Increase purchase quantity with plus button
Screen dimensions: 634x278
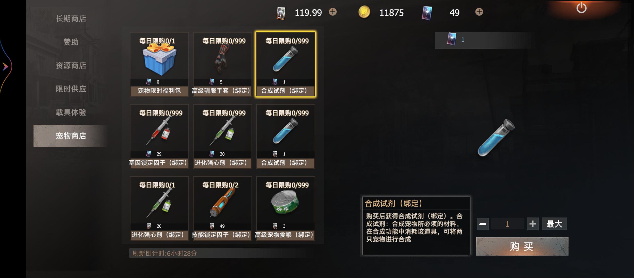[532, 224]
